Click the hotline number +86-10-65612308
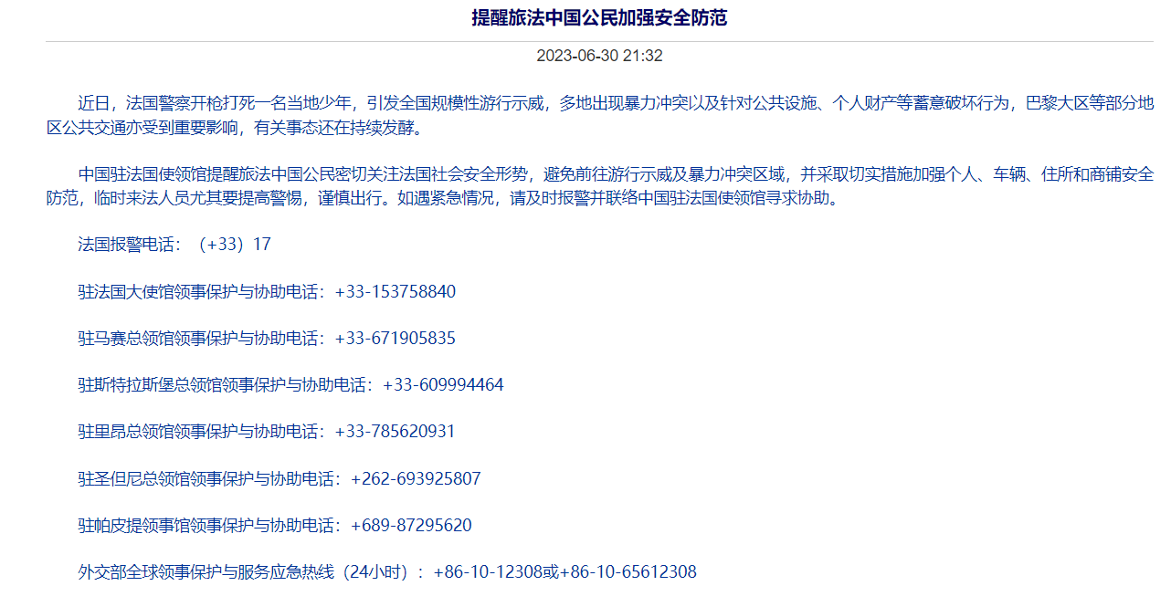 (628, 572)
